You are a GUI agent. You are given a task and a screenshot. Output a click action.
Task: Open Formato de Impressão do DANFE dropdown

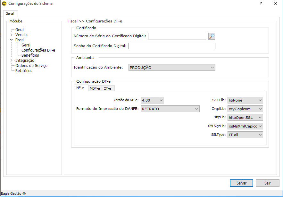pos(170,109)
